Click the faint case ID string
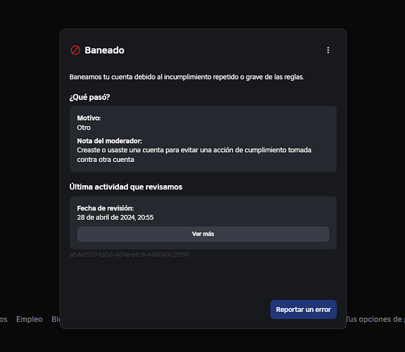405x352 pixels. (129, 255)
